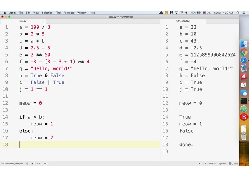Click the value 100 on line 1

point(35,27)
